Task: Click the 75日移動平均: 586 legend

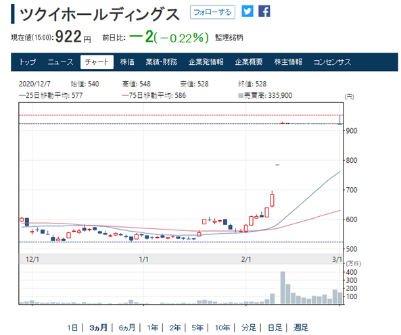Action: click(x=154, y=95)
